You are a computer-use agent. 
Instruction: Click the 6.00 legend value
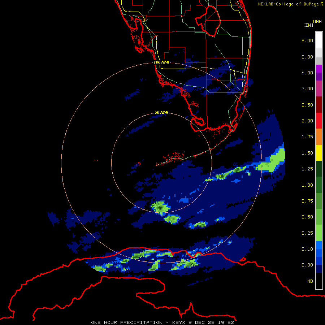(x=307, y=57)
